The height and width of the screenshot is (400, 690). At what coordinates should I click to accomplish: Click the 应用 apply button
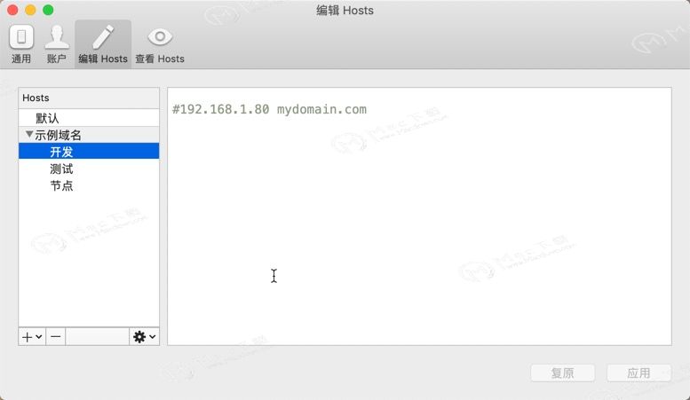click(x=639, y=373)
